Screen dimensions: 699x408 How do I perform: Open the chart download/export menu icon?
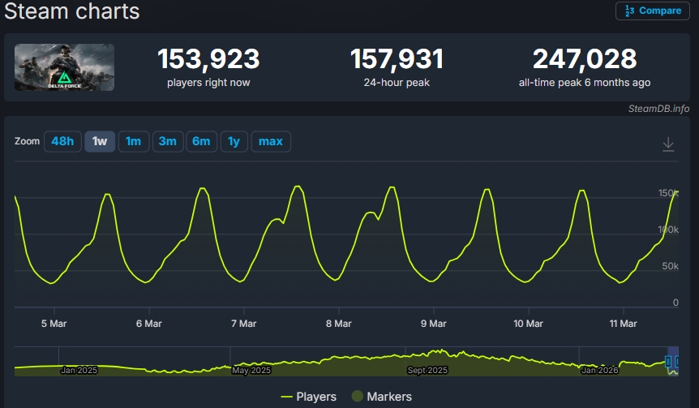[668, 144]
